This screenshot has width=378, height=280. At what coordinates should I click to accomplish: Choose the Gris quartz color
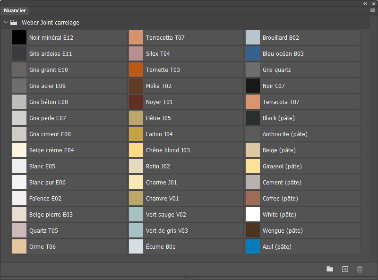(253, 70)
